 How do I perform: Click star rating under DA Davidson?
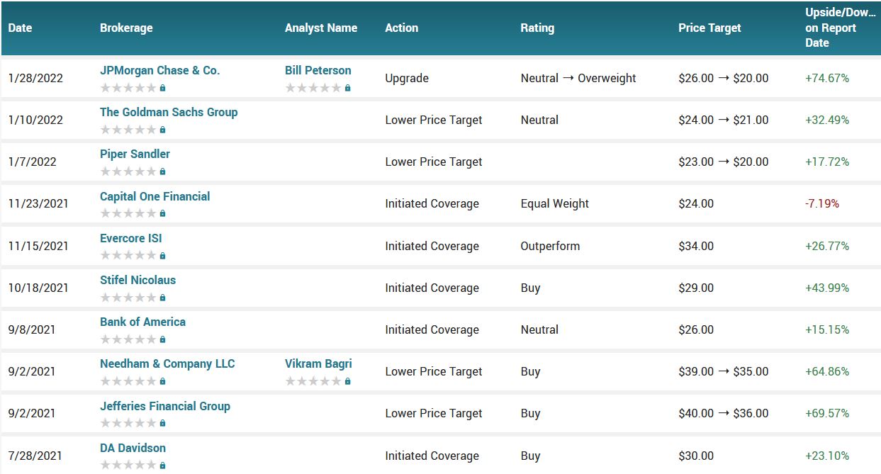(x=128, y=465)
